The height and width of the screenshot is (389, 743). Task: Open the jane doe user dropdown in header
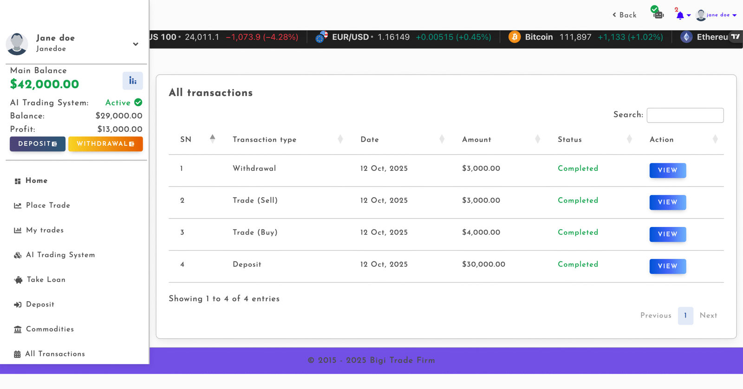tap(718, 15)
